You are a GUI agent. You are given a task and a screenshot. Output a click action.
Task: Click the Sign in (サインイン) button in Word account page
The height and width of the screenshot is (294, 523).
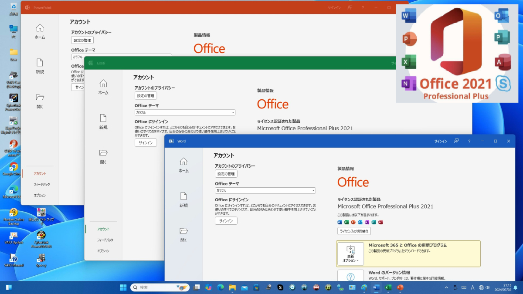click(226, 221)
